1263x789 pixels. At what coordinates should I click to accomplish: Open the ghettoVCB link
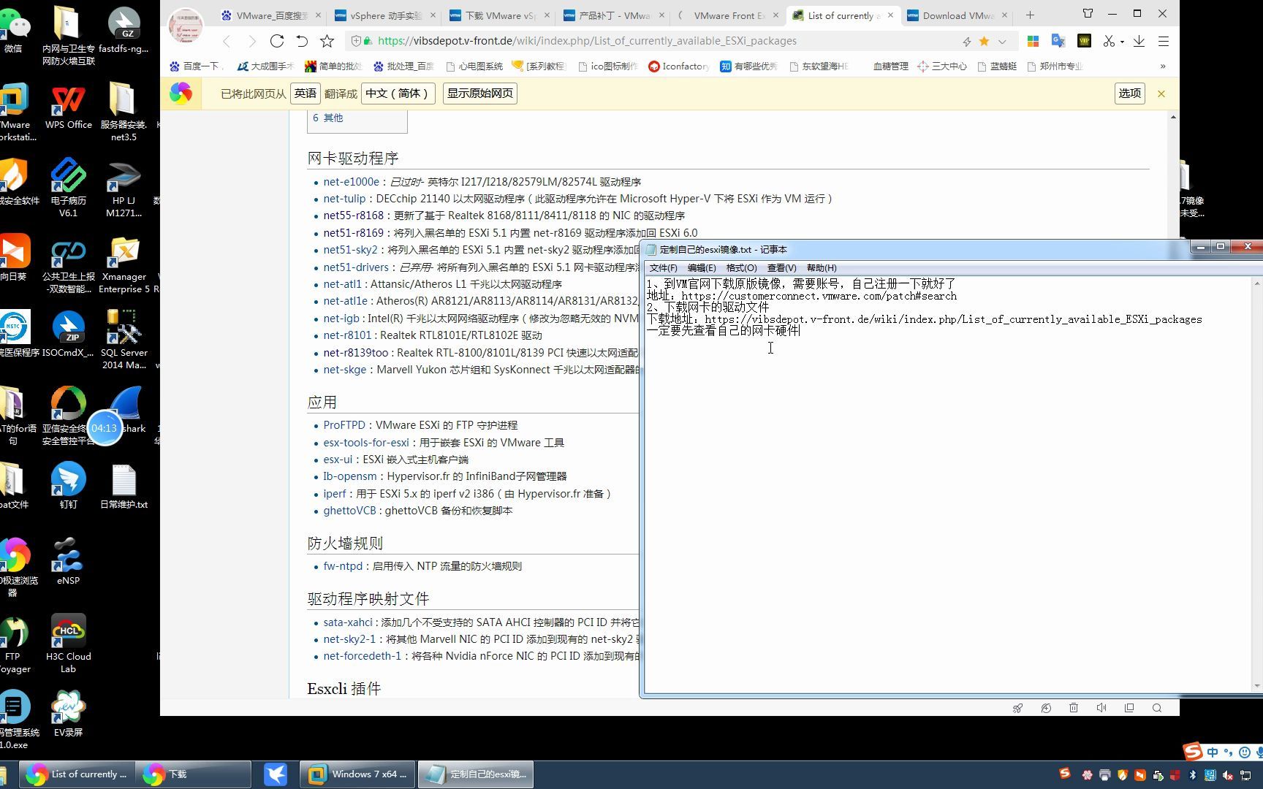point(349,511)
